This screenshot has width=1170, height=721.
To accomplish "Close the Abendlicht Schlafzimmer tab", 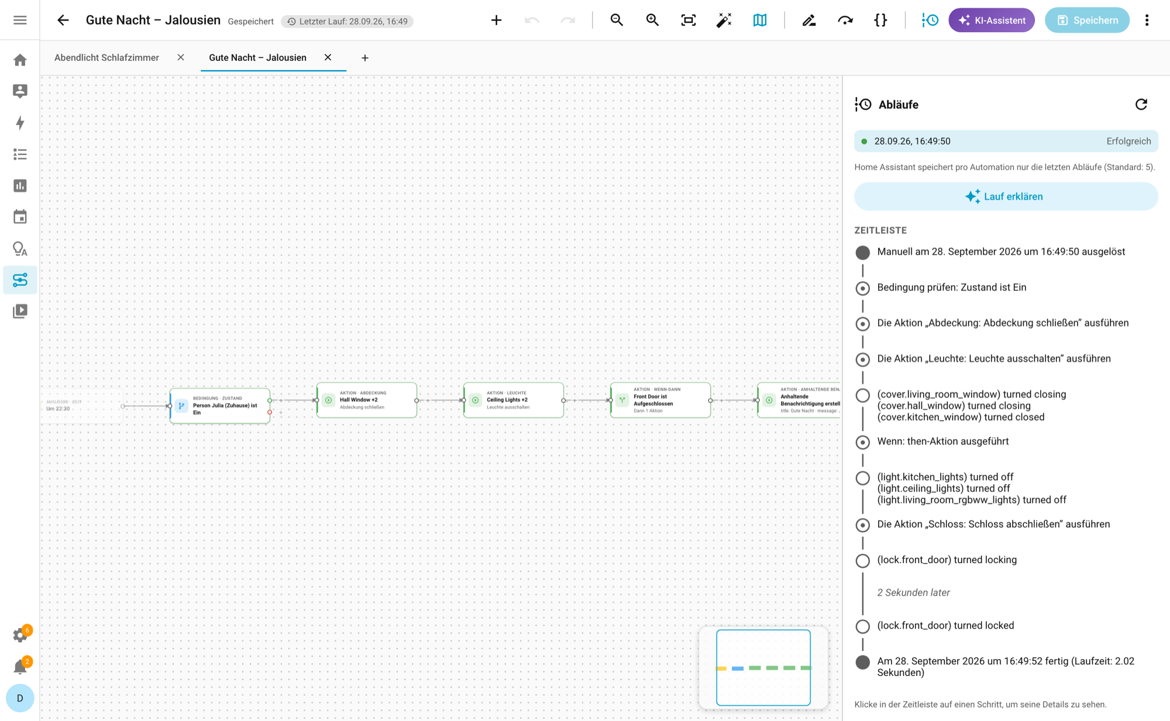I will tap(181, 57).
